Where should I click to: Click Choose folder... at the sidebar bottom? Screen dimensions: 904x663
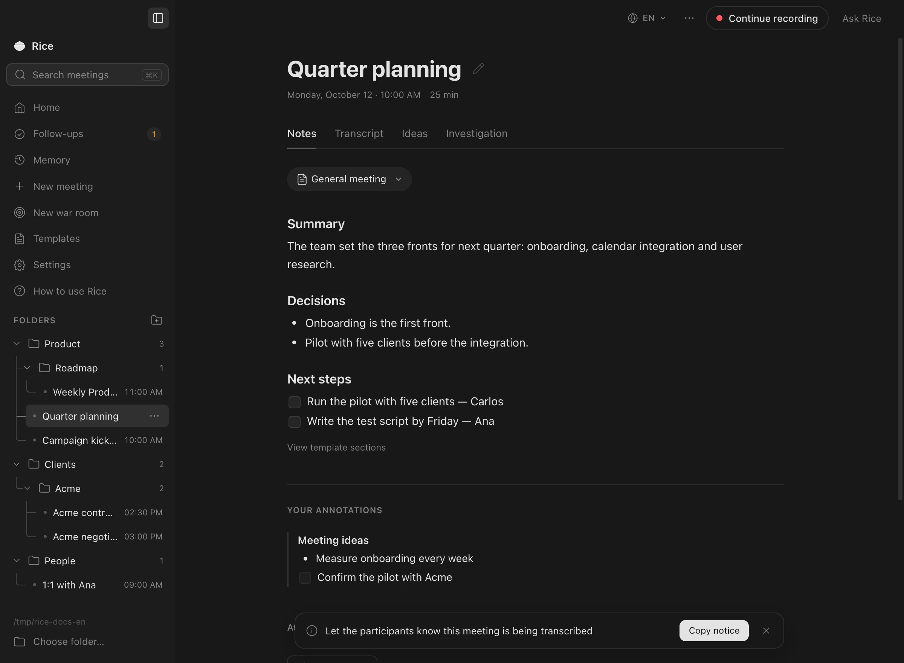(59, 641)
